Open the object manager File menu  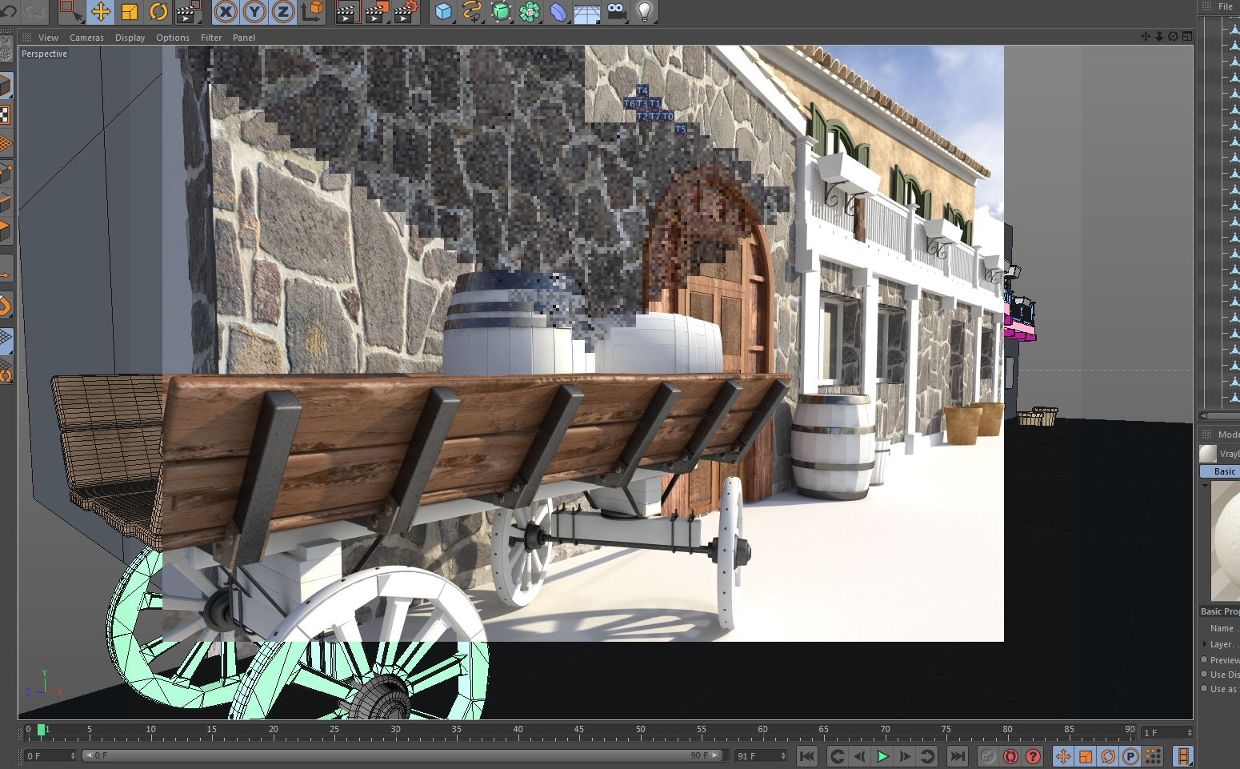click(1226, 6)
